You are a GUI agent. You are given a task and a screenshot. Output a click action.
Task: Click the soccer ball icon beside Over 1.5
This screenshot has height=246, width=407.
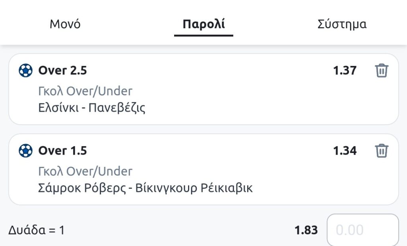(25, 151)
